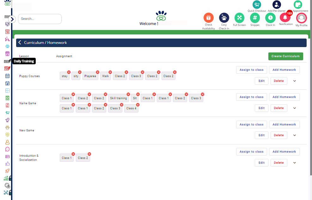Assign New Game to a class
This screenshot has width=312, height=200.
pos(251,124)
